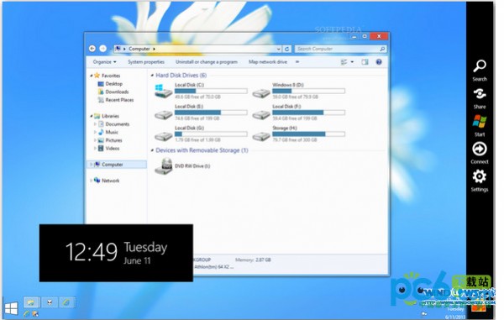
Task: Click the Documents library label
Action: click(118, 124)
